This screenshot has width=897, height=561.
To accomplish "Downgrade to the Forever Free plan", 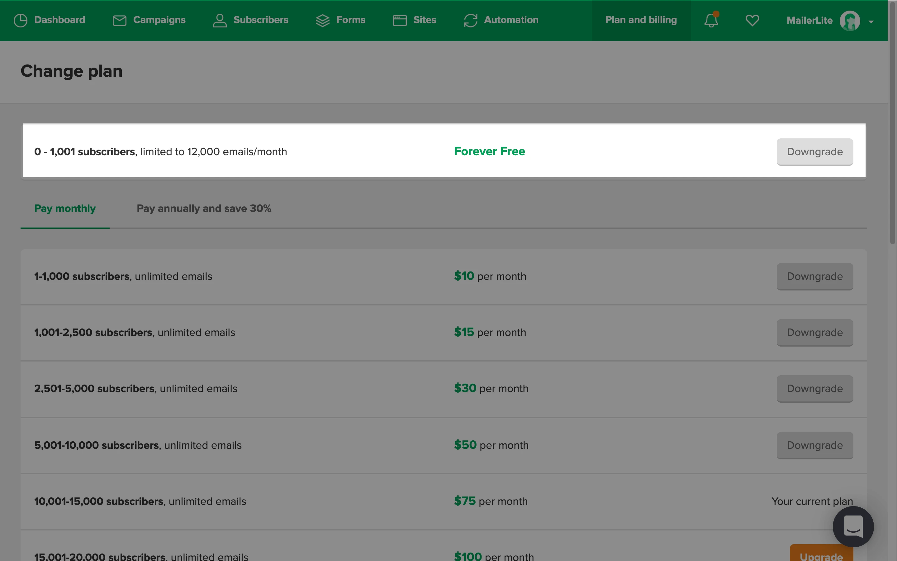I will (815, 152).
